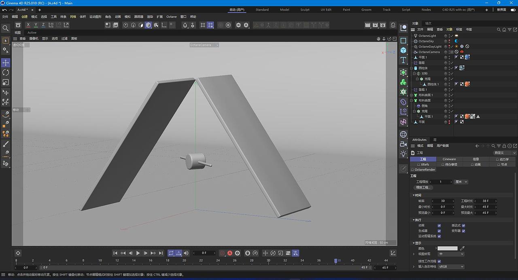This screenshot has height=280, width=518.
Task: Click the Edit Render Settings icon
Action: [382, 25]
